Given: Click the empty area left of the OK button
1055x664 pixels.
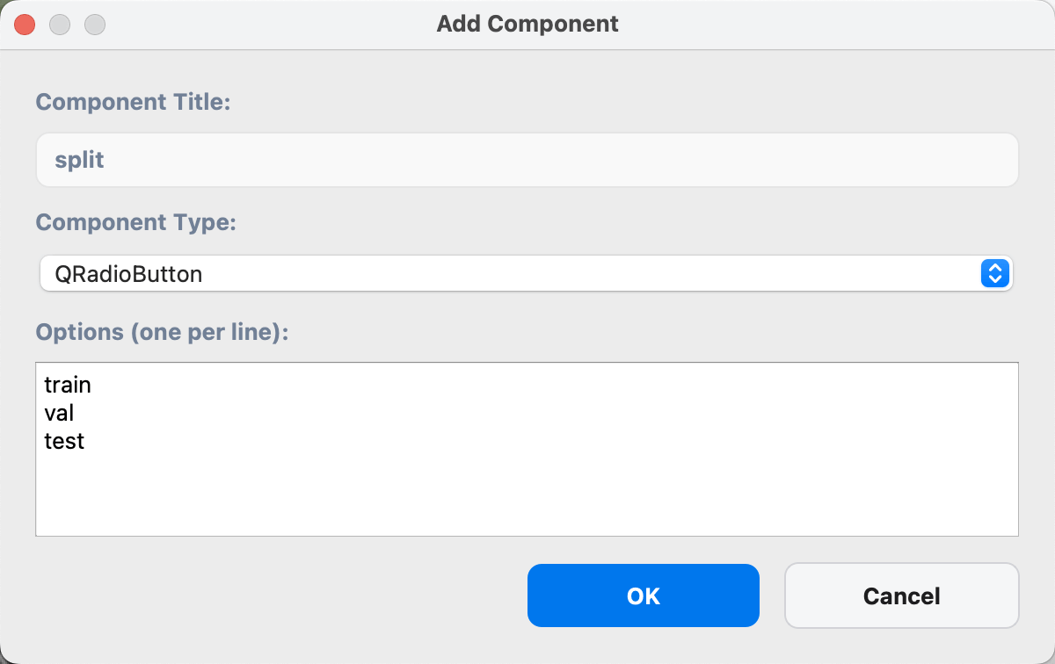Looking at the screenshot, I should click(x=281, y=595).
